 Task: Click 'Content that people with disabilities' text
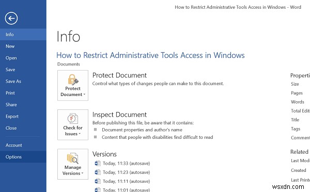click(x=158, y=137)
